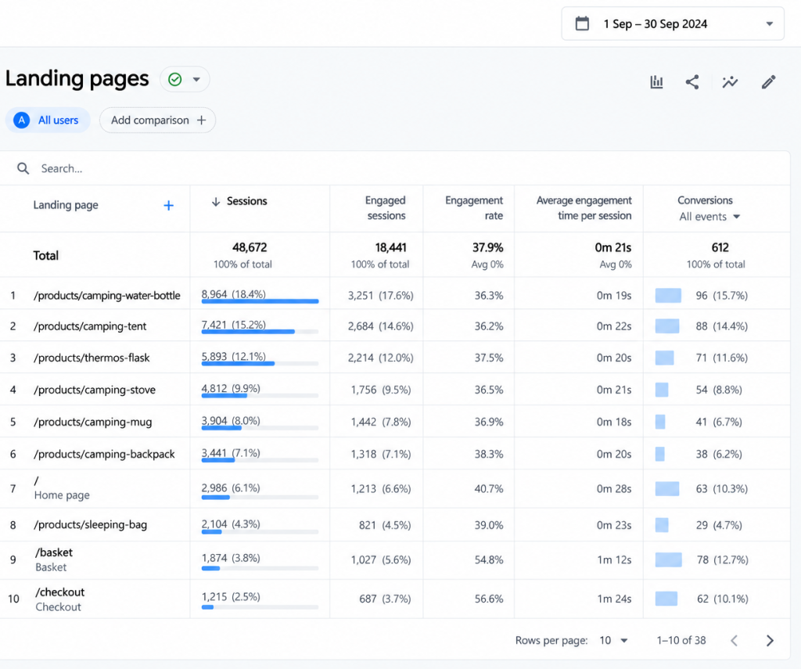Sort by Engaged sessions column
801x669 pixels.
tap(385, 207)
